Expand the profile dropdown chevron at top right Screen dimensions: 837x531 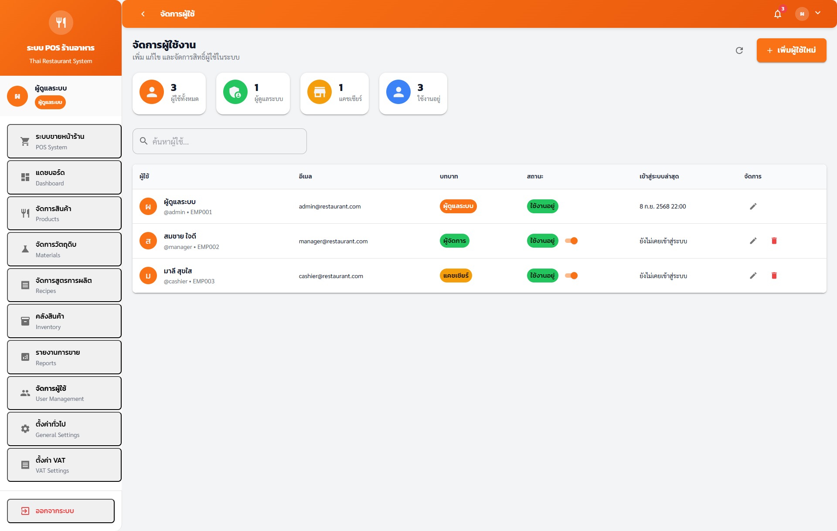pos(818,13)
